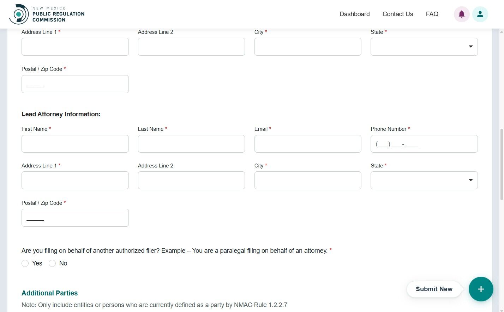Screen dimensions: 504x312
Task: Click the Lead Attorney First Name field
Action: tap(75, 144)
